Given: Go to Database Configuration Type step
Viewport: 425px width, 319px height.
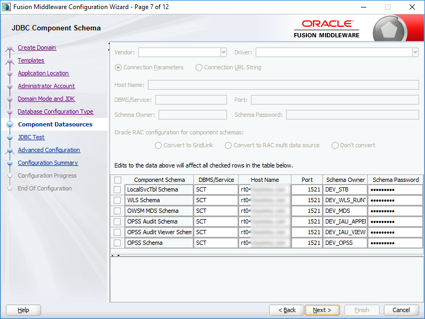Looking at the screenshot, I should point(56,111).
